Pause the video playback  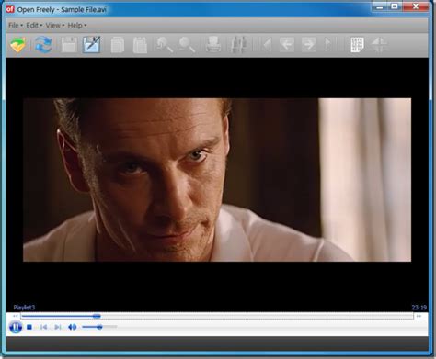pos(16,327)
